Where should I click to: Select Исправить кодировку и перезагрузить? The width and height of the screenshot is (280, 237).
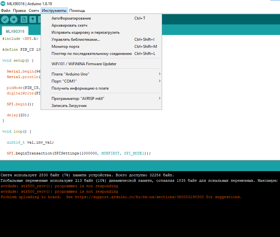101,32
